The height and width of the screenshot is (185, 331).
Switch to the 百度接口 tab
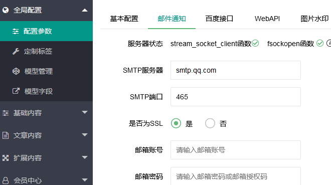pyautogui.click(x=219, y=19)
